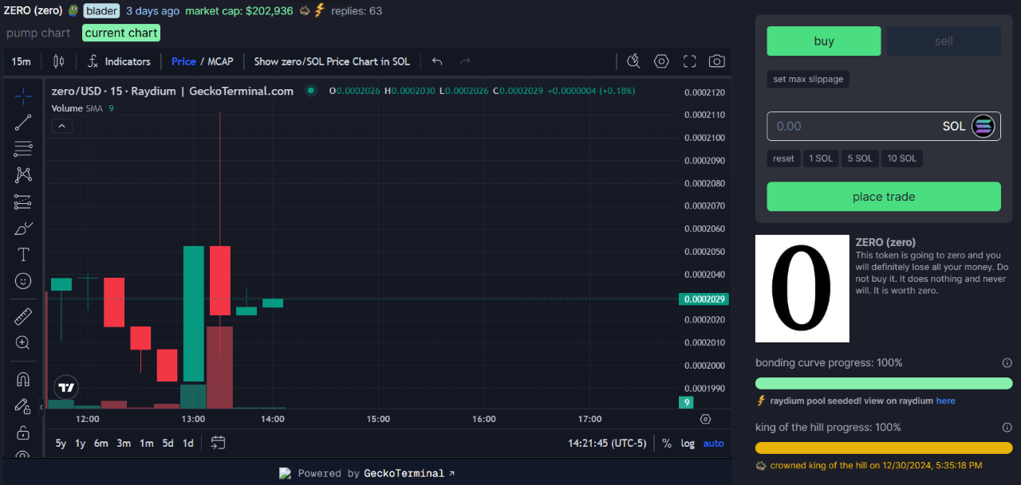Toggle percent scale on price axis

(x=667, y=443)
